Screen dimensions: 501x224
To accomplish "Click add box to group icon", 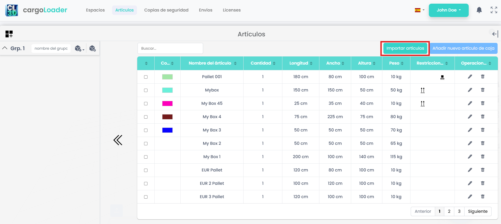I will coord(92,48).
